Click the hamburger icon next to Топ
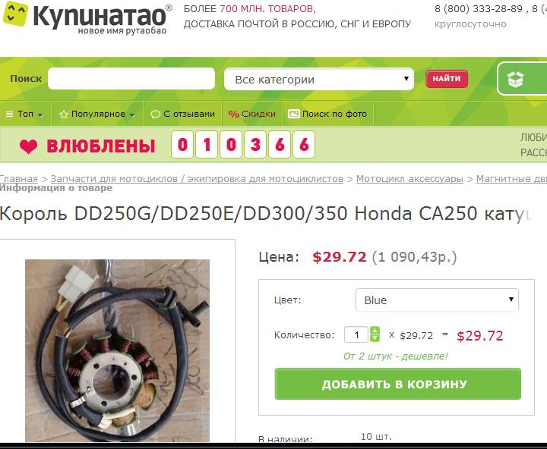 (x=9, y=114)
